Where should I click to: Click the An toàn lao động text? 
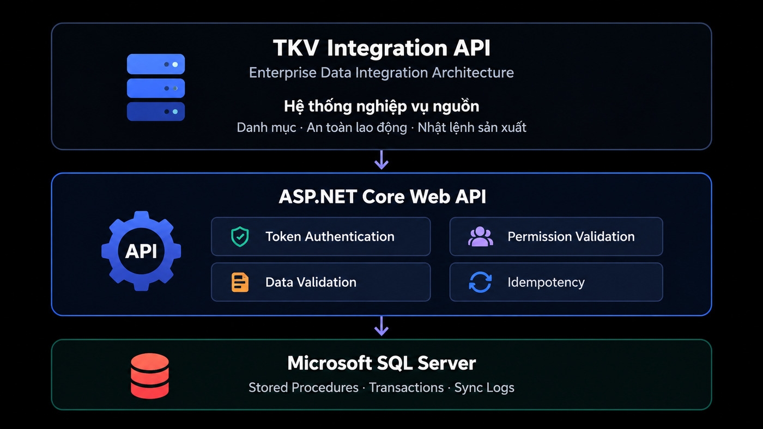(357, 128)
